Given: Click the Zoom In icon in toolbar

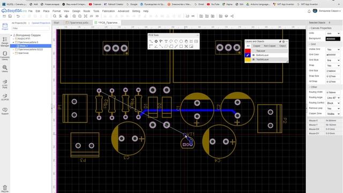Looking at the screenshot, I should (x=74, y=16).
